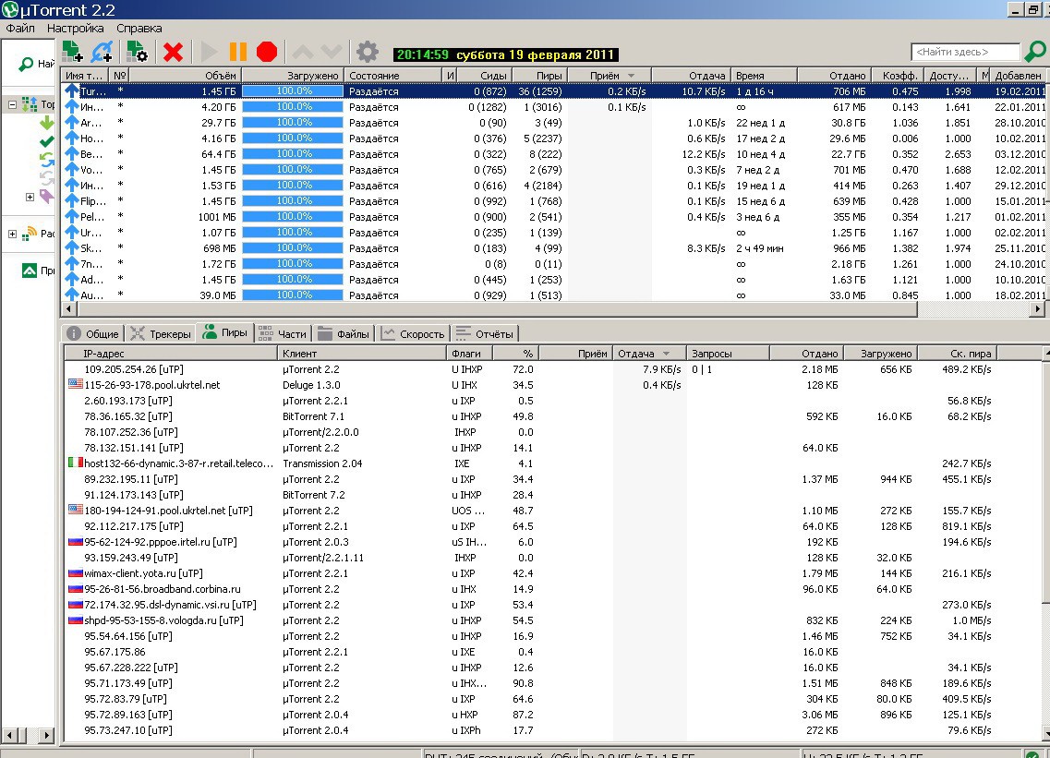The height and width of the screenshot is (758, 1050).
Task: Click US flag of Deluge 1.3.0 peer
Action: coord(75,384)
